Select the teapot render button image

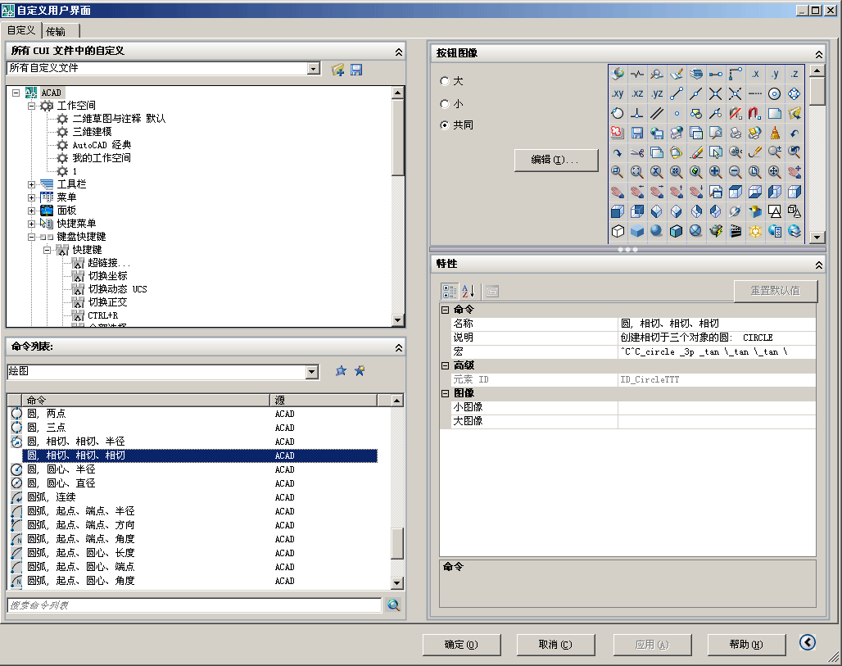coord(715,231)
